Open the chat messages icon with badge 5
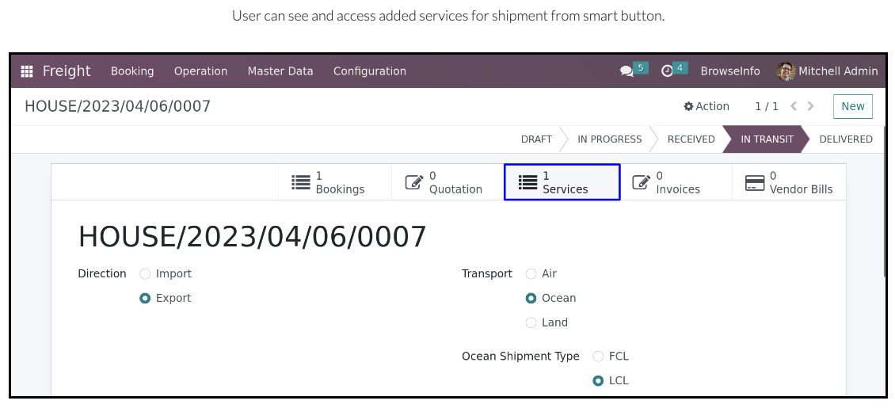The width and height of the screenshot is (895, 412). point(626,71)
